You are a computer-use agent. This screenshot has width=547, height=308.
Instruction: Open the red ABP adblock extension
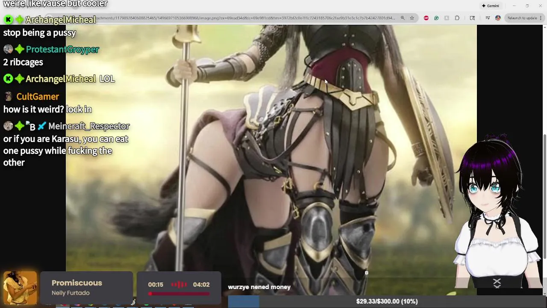[x=426, y=18]
